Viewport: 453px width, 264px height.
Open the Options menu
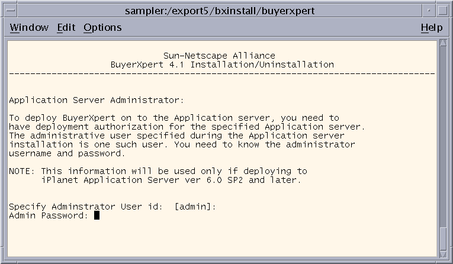tap(102, 27)
